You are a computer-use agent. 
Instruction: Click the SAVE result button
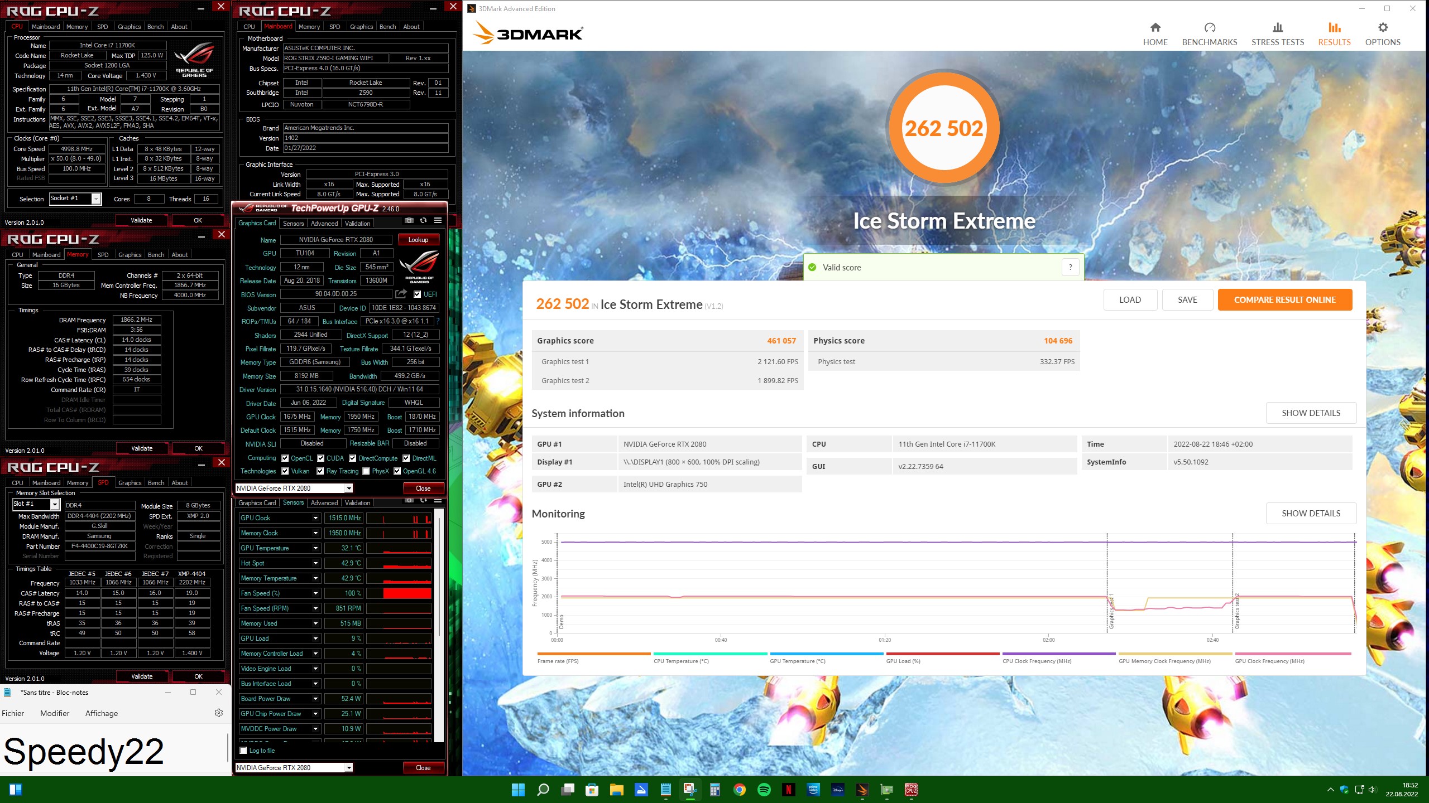point(1187,300)
